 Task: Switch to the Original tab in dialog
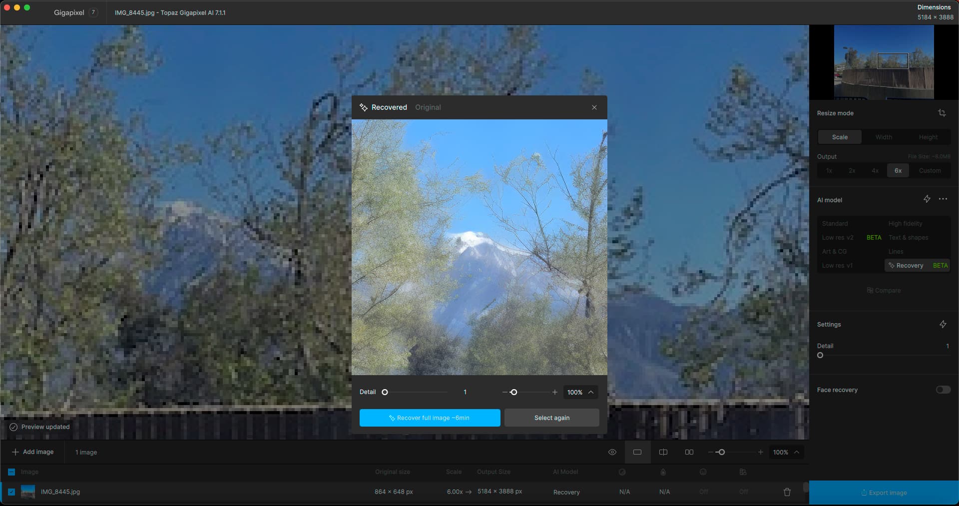(428, 107)
